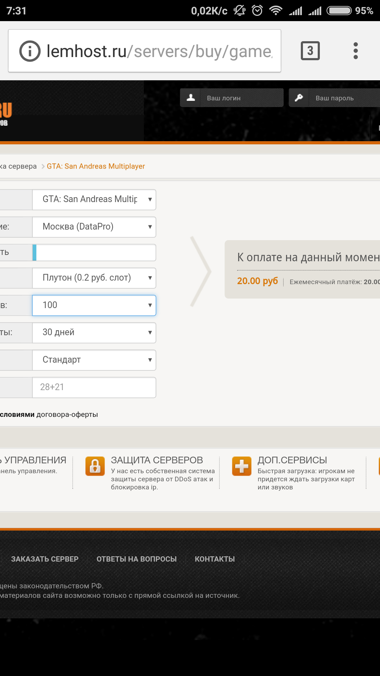
Task: Open the browser three-dot menu
Action: click(355, 51)
